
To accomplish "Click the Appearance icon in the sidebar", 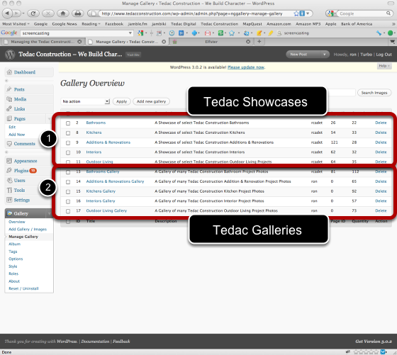I will coord(9,161).
